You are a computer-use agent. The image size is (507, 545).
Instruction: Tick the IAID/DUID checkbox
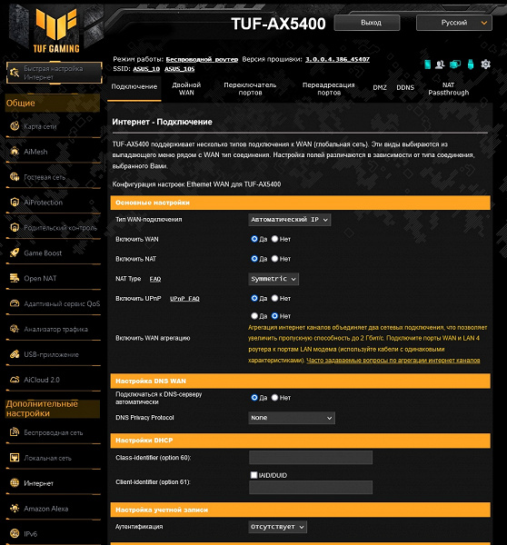(x=253, y=475)
